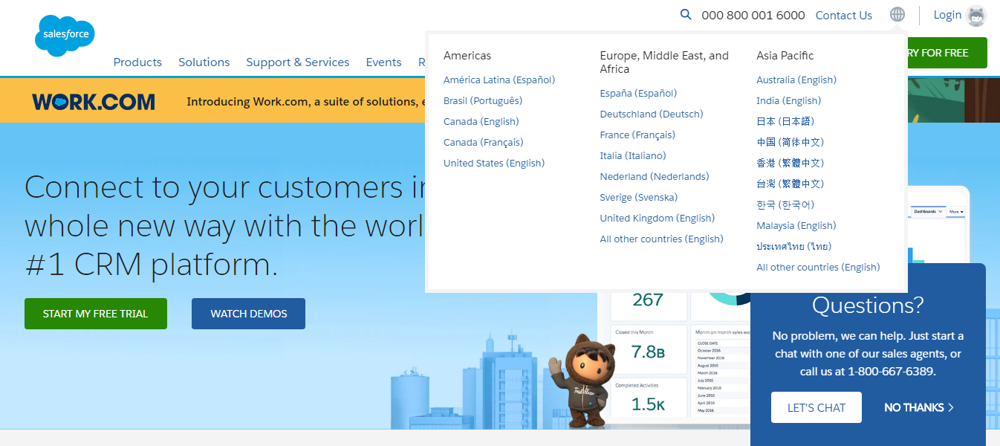Open the Solutions menu
The image size is (1000, 446).
tap(204, 62)
